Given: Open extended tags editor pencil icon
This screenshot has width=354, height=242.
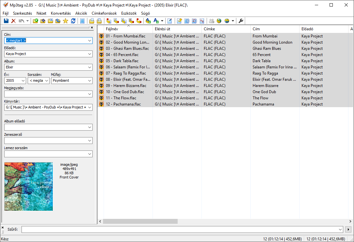Looking at the screenshot, I should click(x=170, y=21).
